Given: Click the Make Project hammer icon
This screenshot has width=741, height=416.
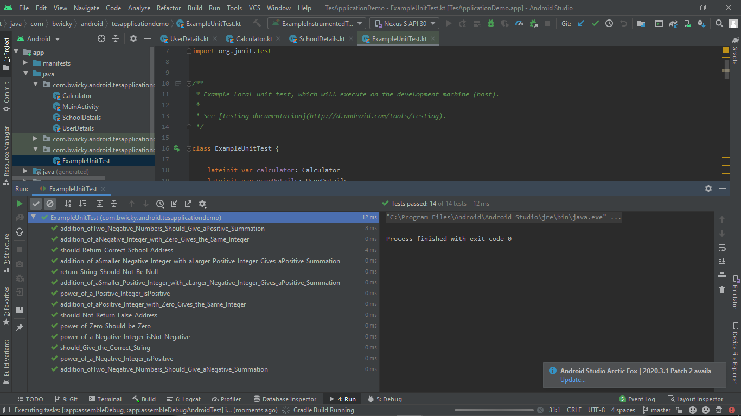Looking at the screenshot, I should pos(257,23).
